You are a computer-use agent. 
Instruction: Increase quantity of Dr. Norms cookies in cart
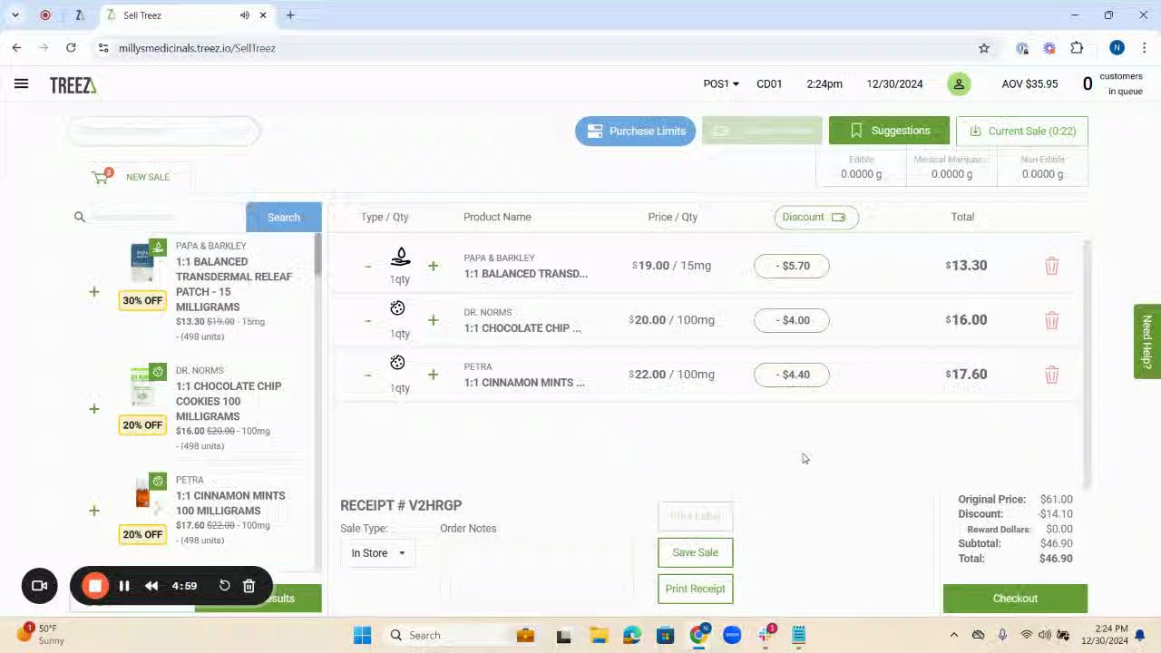(433, 320)
